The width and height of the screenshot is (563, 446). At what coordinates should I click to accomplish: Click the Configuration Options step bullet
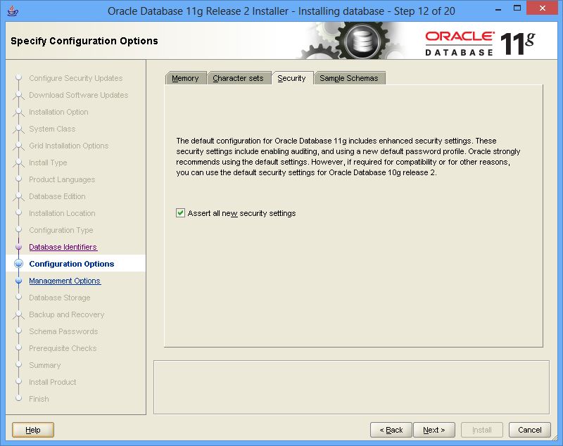pos(19,264)
